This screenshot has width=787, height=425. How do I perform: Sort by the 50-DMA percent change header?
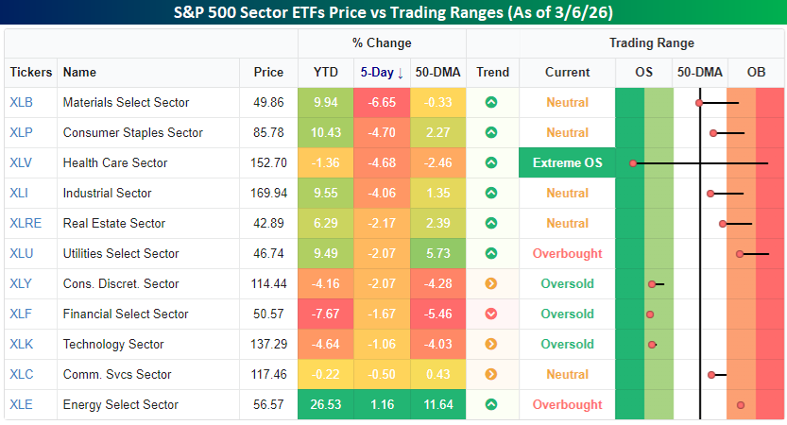pyautogui.click(x=437, y=73)
